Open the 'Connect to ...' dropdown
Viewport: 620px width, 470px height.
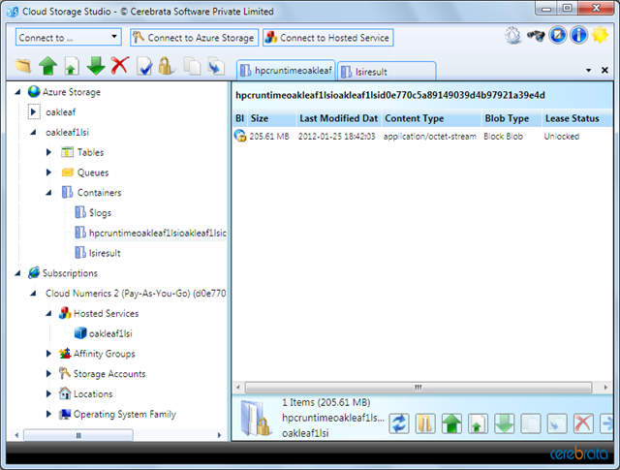point(69,37)
